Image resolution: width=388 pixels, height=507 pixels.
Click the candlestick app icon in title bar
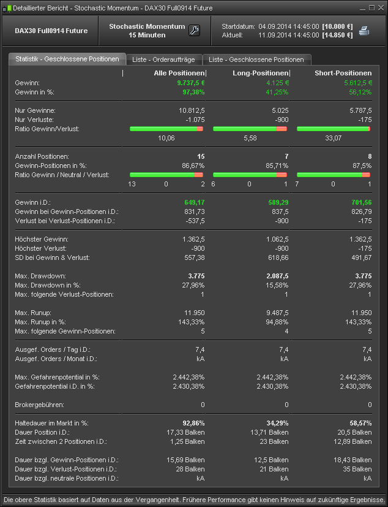click(x=7, y=8)
